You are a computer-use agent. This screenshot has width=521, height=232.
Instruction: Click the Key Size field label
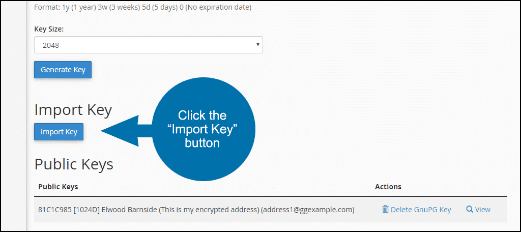(49, 29)
